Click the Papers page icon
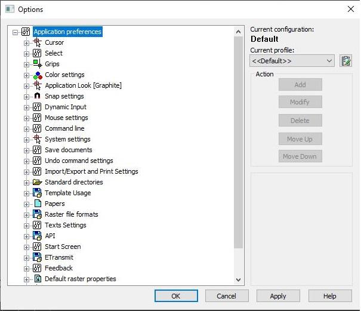 (37, 204)
